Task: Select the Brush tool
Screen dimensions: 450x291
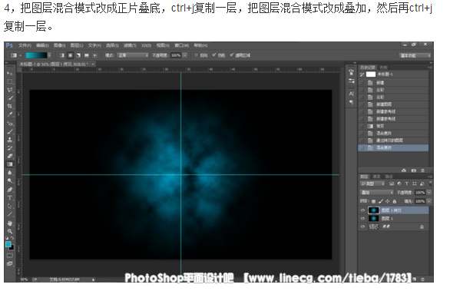Action: [x=10, y=132]
